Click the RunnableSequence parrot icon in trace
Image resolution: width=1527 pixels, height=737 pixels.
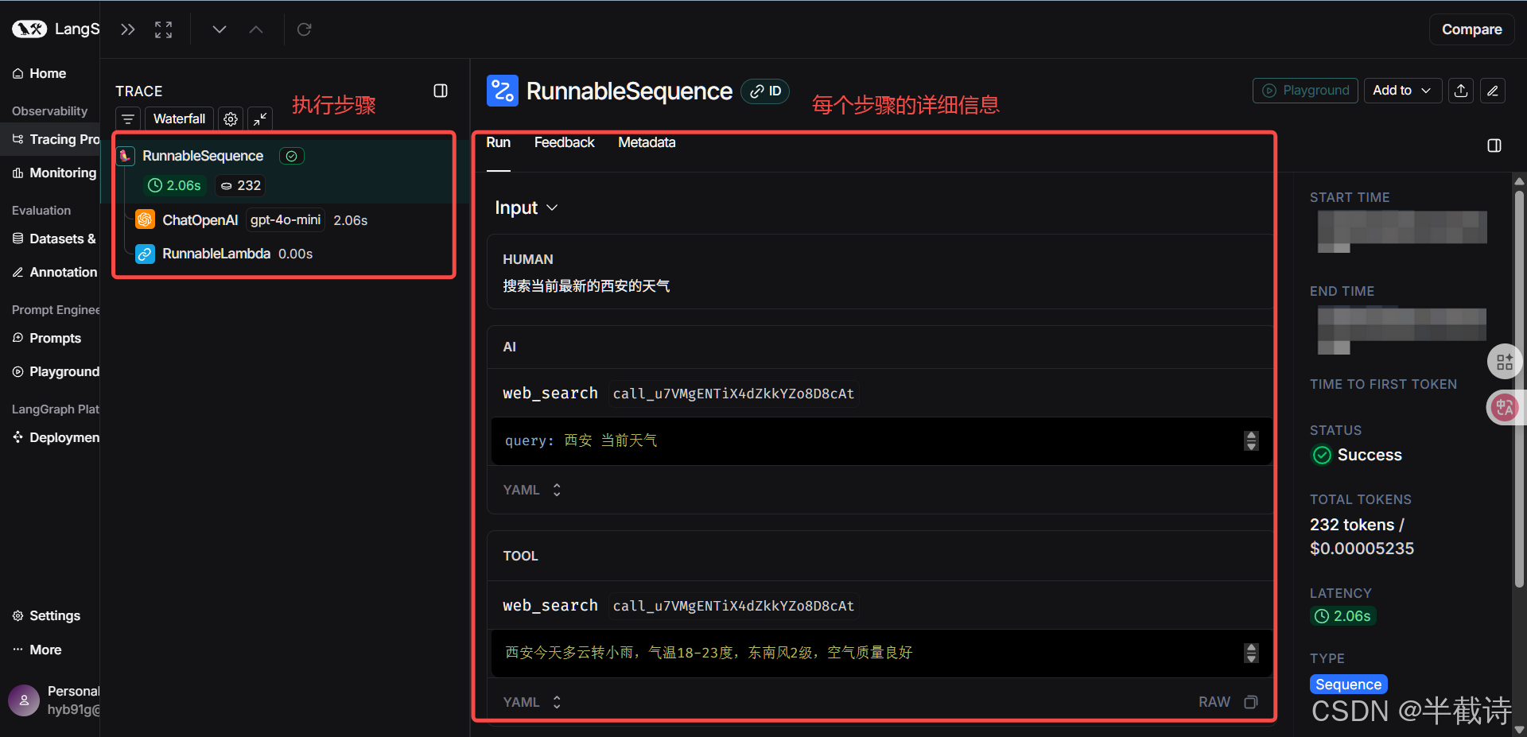tap(125, 156)
